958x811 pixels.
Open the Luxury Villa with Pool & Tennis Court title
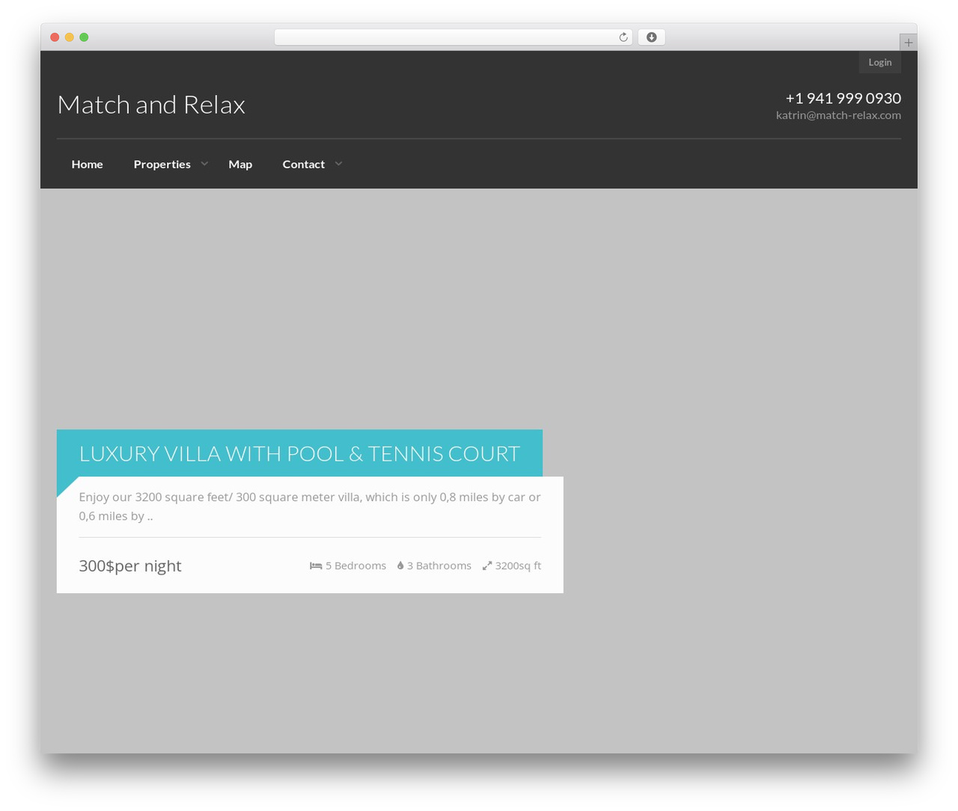299,453
